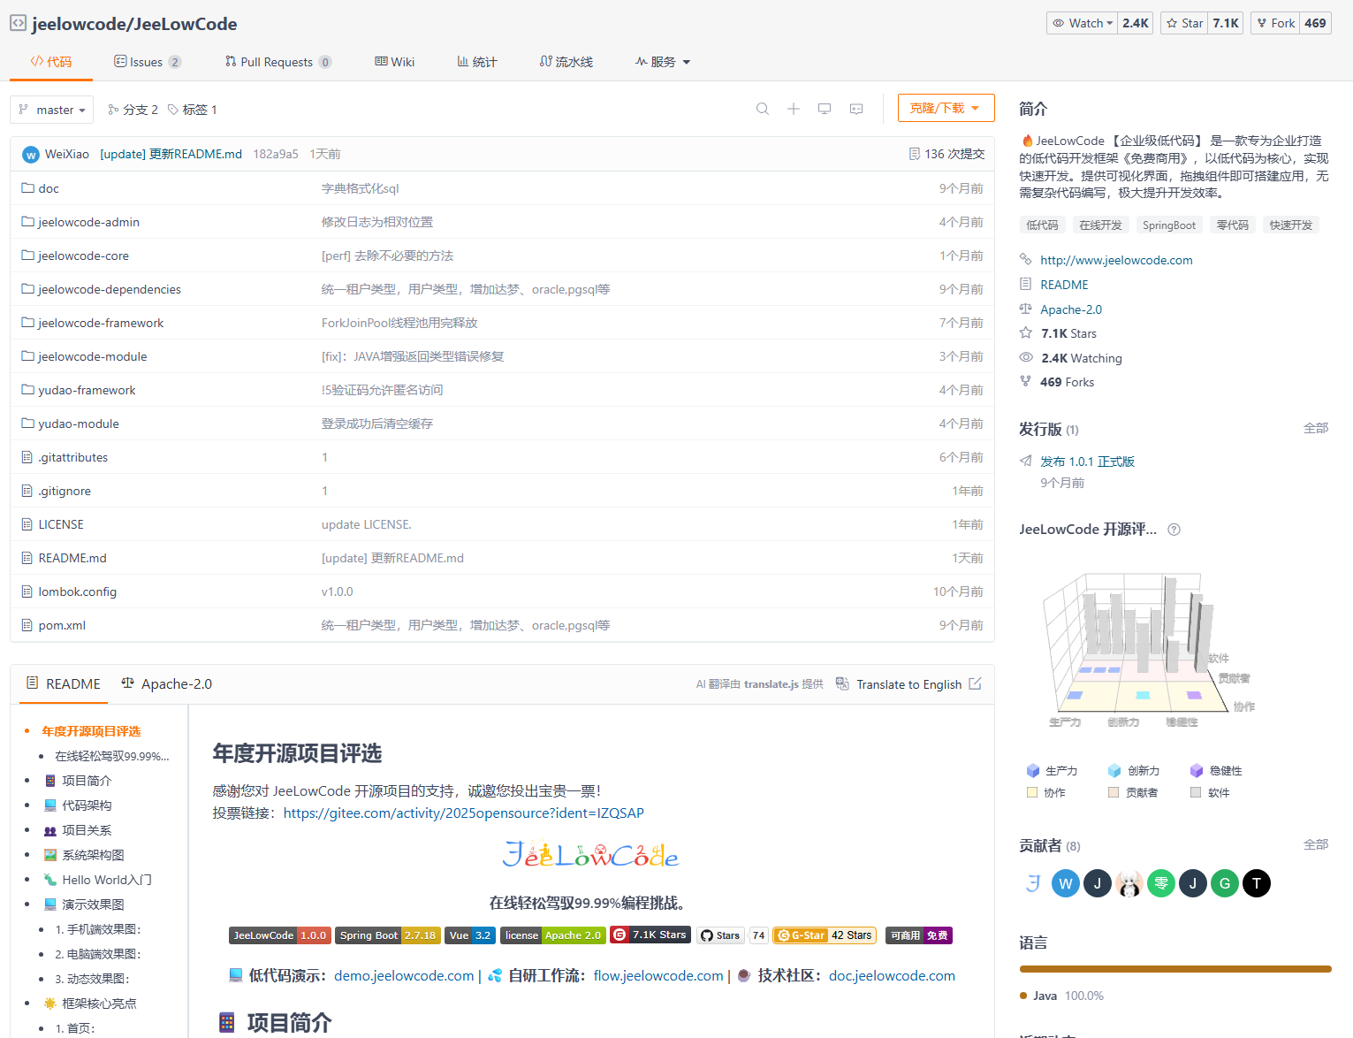Click the green 零 contributor avatar
The width and height of the screenshot is (1353, 1038).
click(1161, 883)
